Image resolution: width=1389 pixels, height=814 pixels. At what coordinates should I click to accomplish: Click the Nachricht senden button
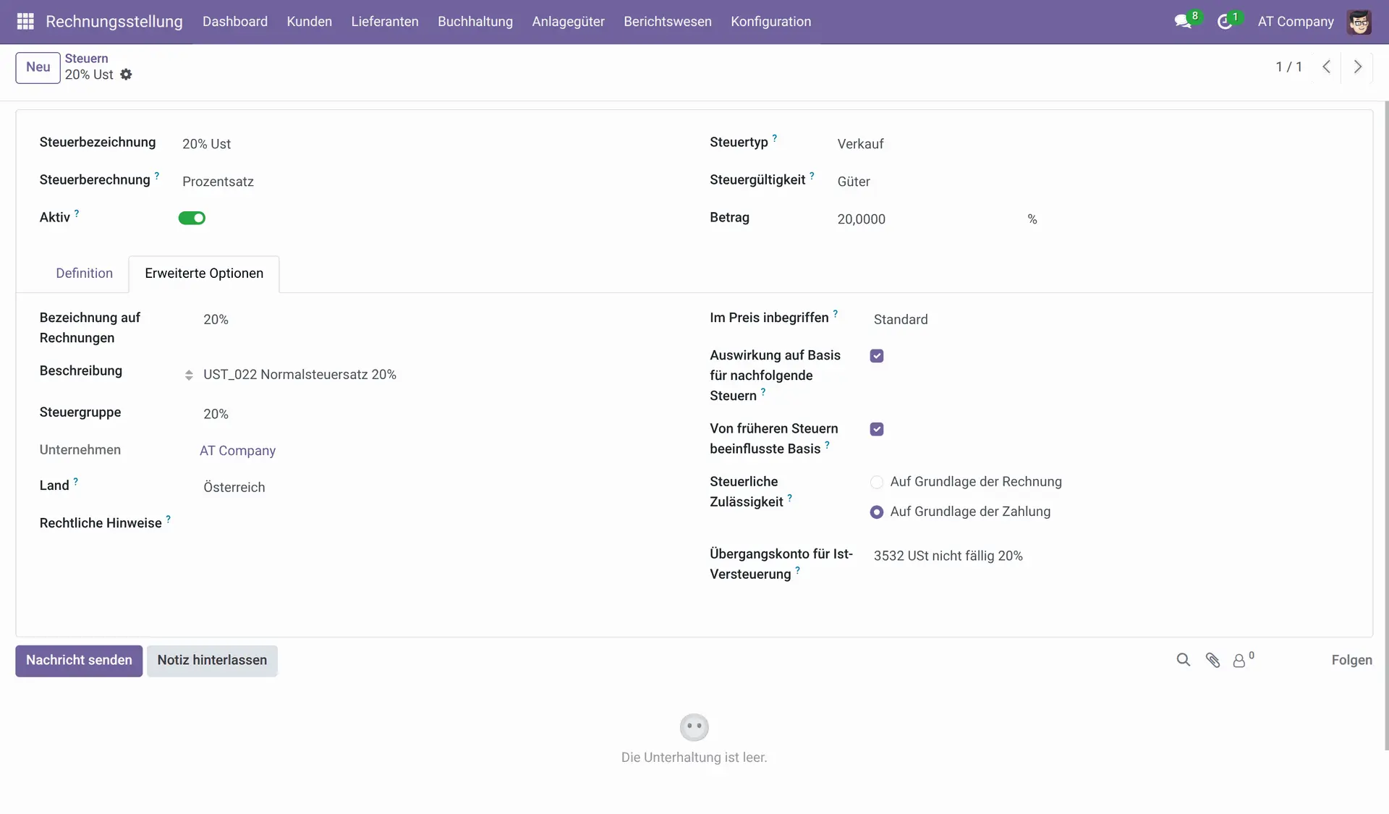[79, 661]
